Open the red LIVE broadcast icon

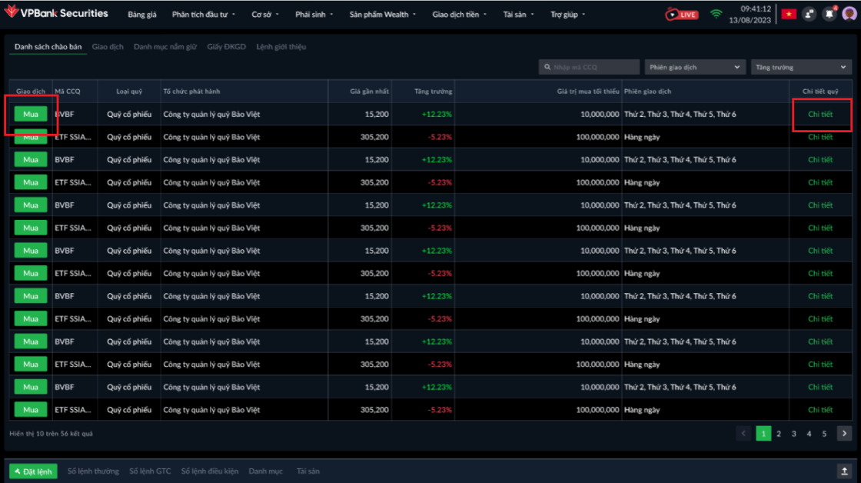point(682,14)
